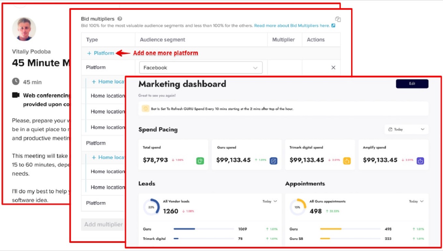Remove the Facebook platform row with X
The width and height of the screenshot is (443, 251).
click(x=333, y=67)
